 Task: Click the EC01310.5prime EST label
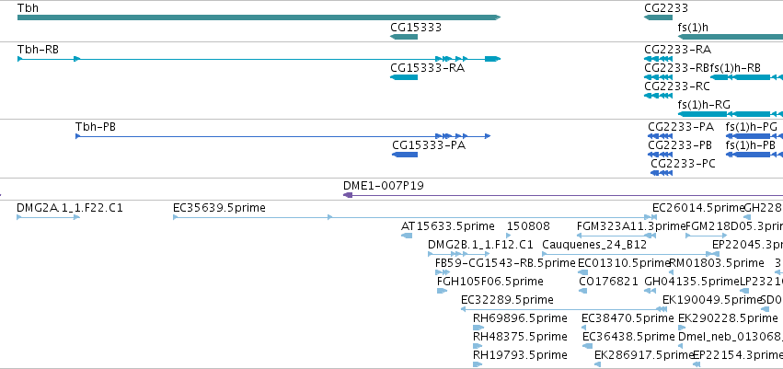[624, 263]
